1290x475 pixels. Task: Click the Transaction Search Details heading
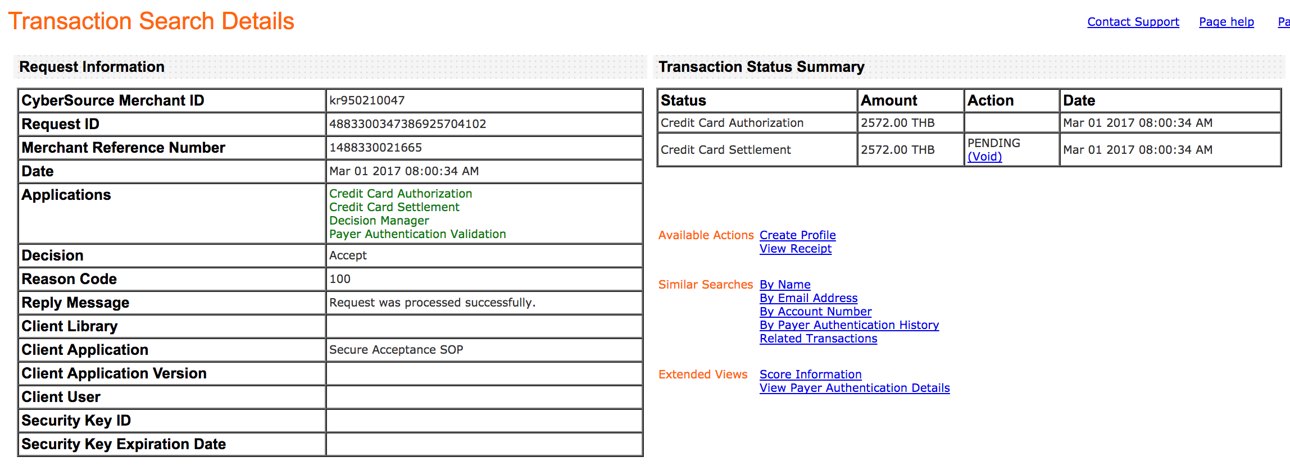click(151, 21)
